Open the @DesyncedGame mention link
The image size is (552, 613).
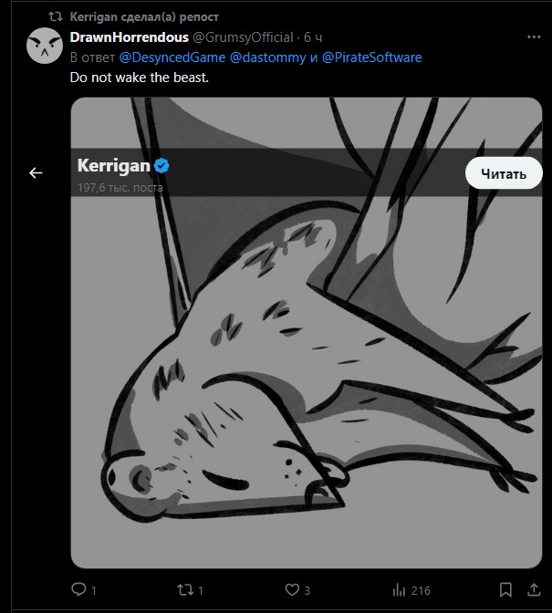pyautogui.click(x=172, y=57)
